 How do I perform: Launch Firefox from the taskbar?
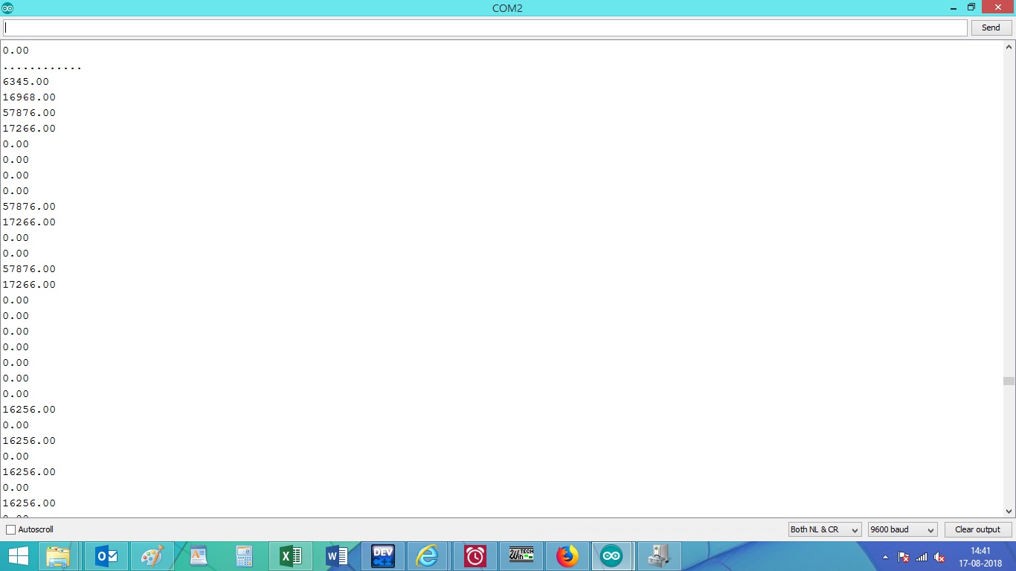567,556
